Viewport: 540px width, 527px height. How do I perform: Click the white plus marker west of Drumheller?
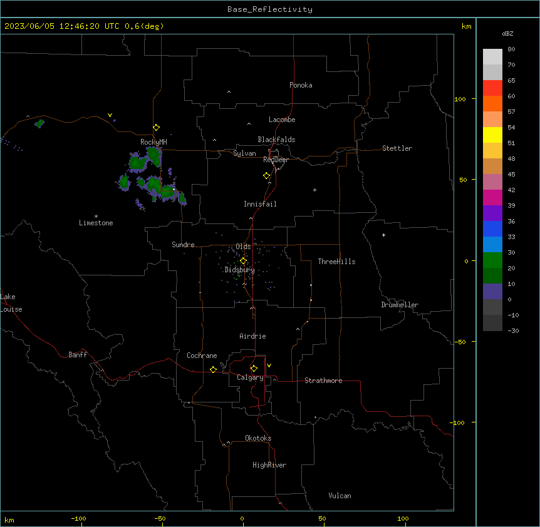pyautogui.click(x=383, y=235)
